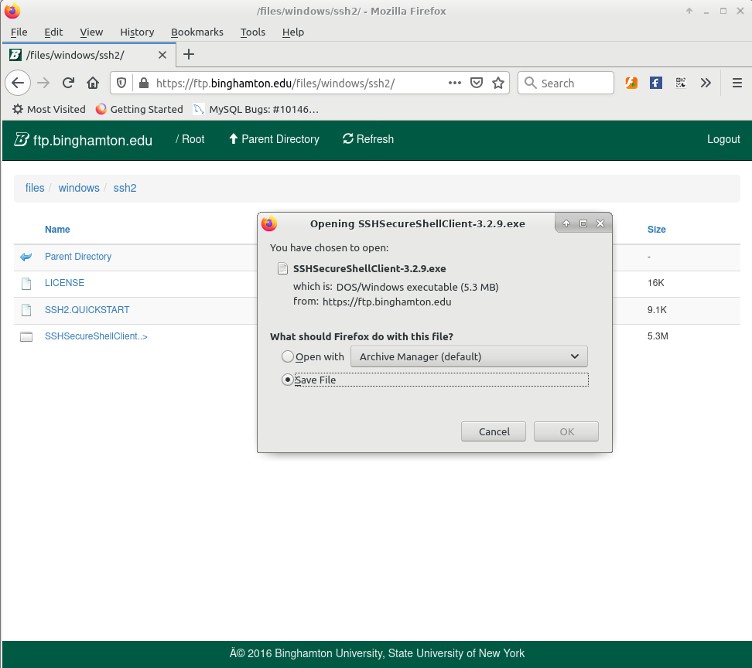Click the ftp.binghamton.edu site title
The width and height of the screenshot is (752, 668).
(93, 141)
